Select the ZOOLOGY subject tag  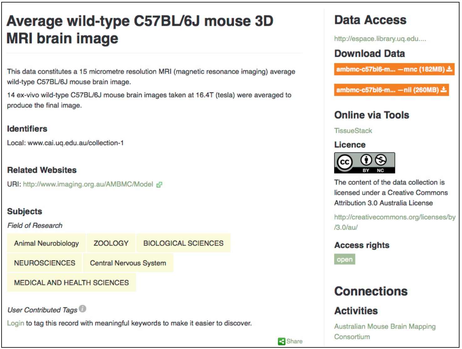111,243
